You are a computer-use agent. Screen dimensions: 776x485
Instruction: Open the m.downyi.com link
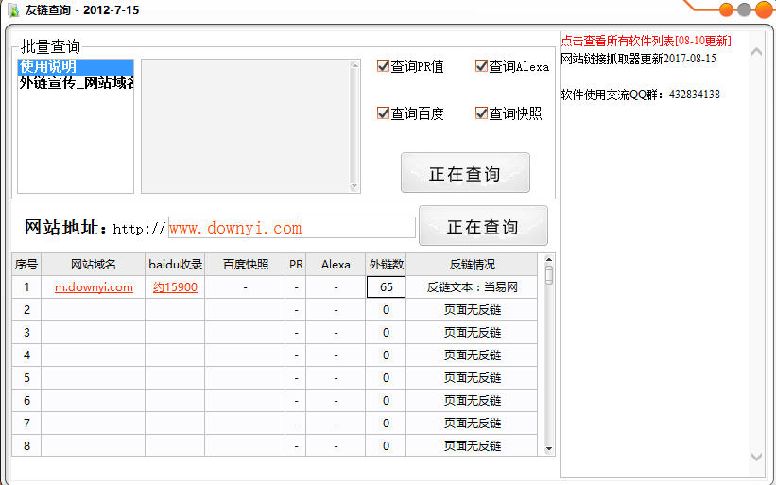(94, 287)
